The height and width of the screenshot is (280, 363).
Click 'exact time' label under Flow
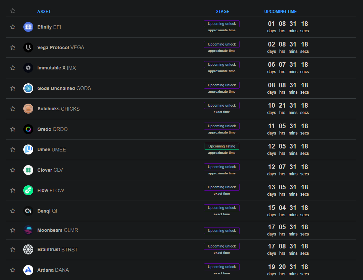click(x=222, y=194)
